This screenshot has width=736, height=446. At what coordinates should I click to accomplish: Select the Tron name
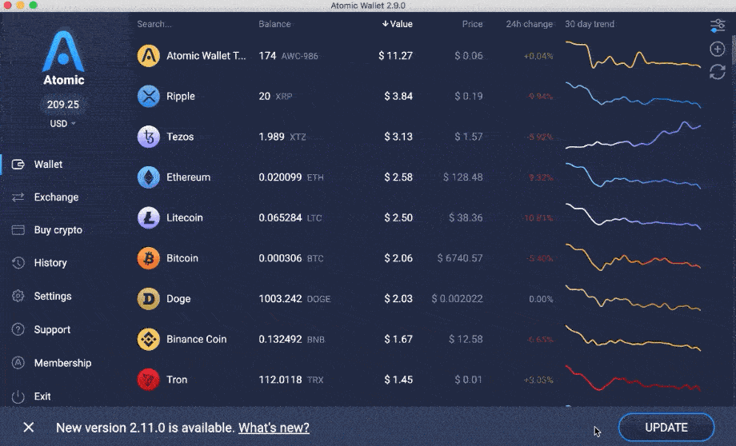point(177,380)
